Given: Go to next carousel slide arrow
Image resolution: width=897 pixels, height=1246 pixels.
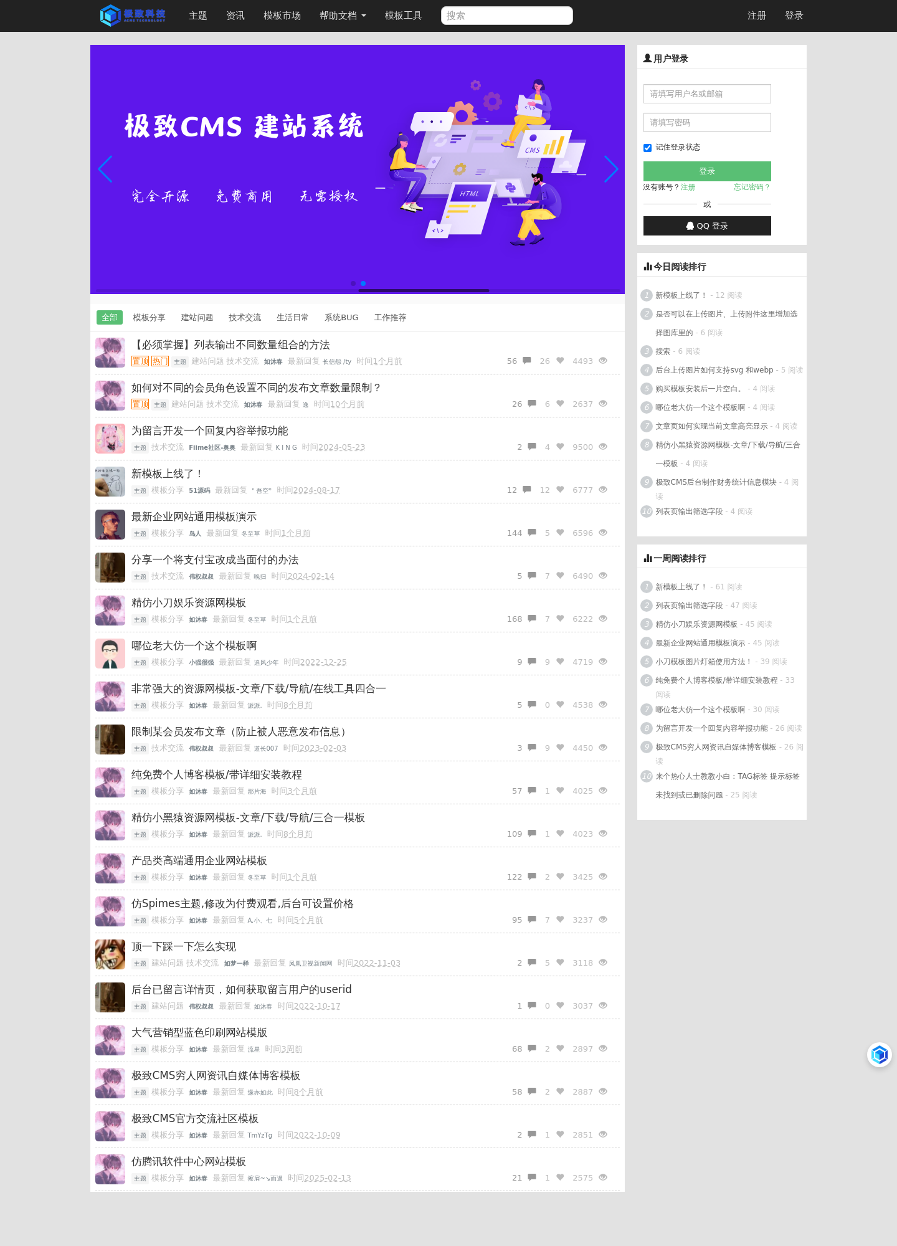Looking at the screenshot, I should pos(611,169).
